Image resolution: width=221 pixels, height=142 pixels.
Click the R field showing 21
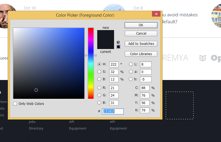click(114, 88)
